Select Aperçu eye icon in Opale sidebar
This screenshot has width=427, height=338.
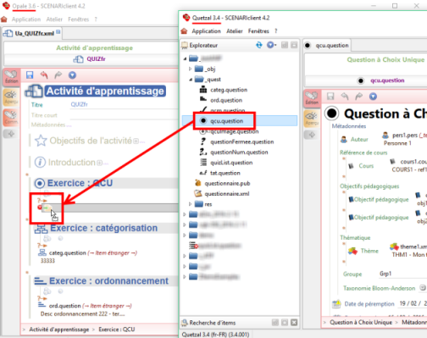[x=11, y=97]
